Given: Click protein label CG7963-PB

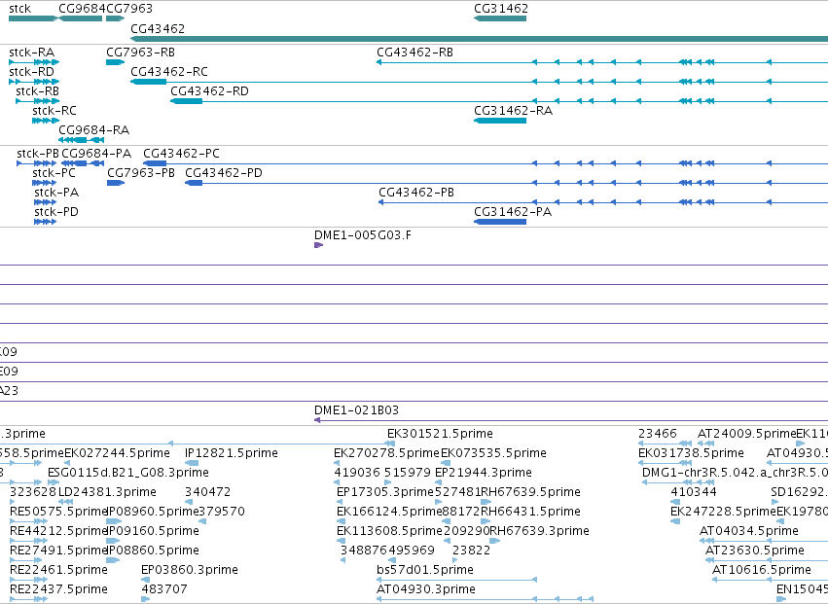Looking at the screenshot, I should (141, 173).
